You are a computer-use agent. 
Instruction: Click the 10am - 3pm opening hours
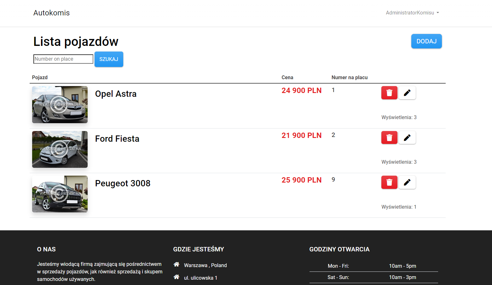pos(402,277)
